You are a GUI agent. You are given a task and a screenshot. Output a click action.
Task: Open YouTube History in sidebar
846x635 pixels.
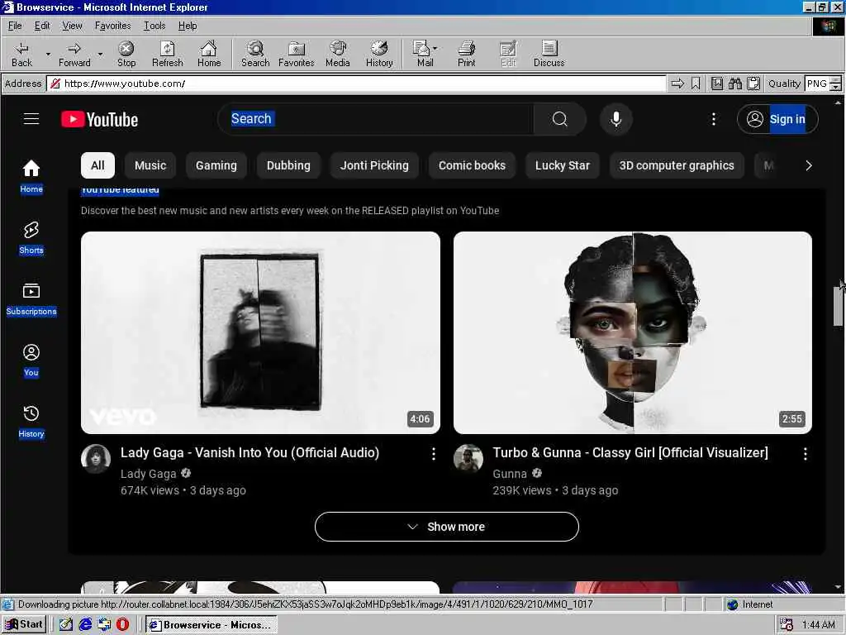tap(31, 421)
